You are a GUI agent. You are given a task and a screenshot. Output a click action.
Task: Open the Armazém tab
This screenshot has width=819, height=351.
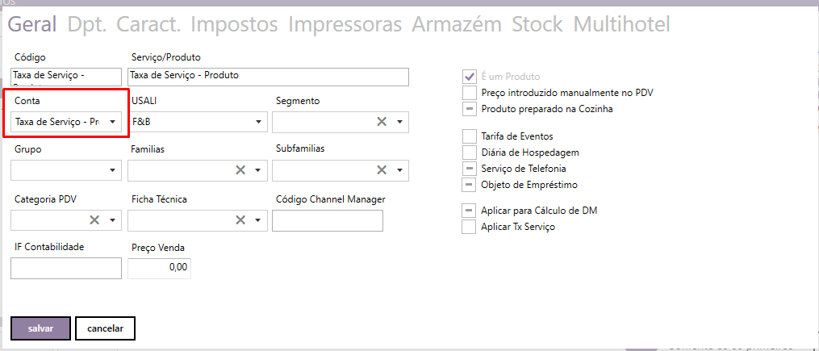[457, 24]
